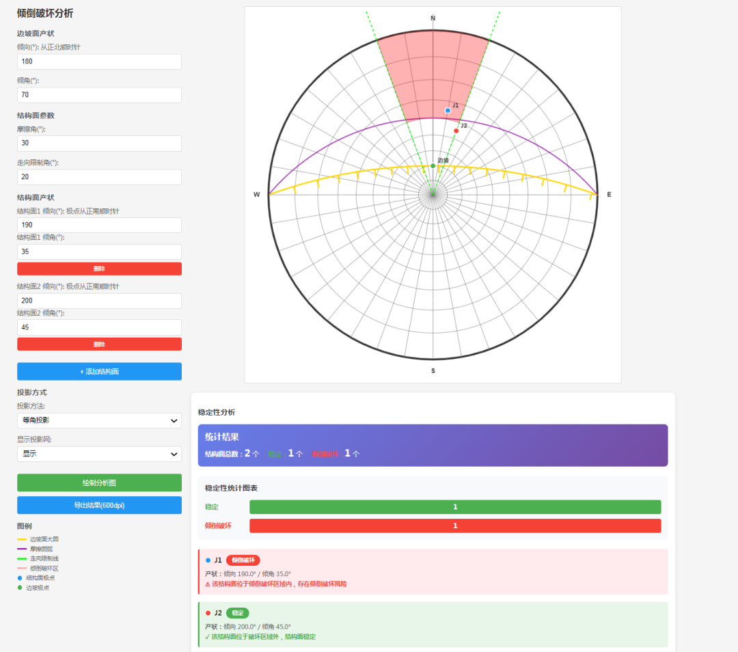Click 导出结果(600dpi) export button
738x652 pixels.
pyautogui.click(x=99, y=505)
